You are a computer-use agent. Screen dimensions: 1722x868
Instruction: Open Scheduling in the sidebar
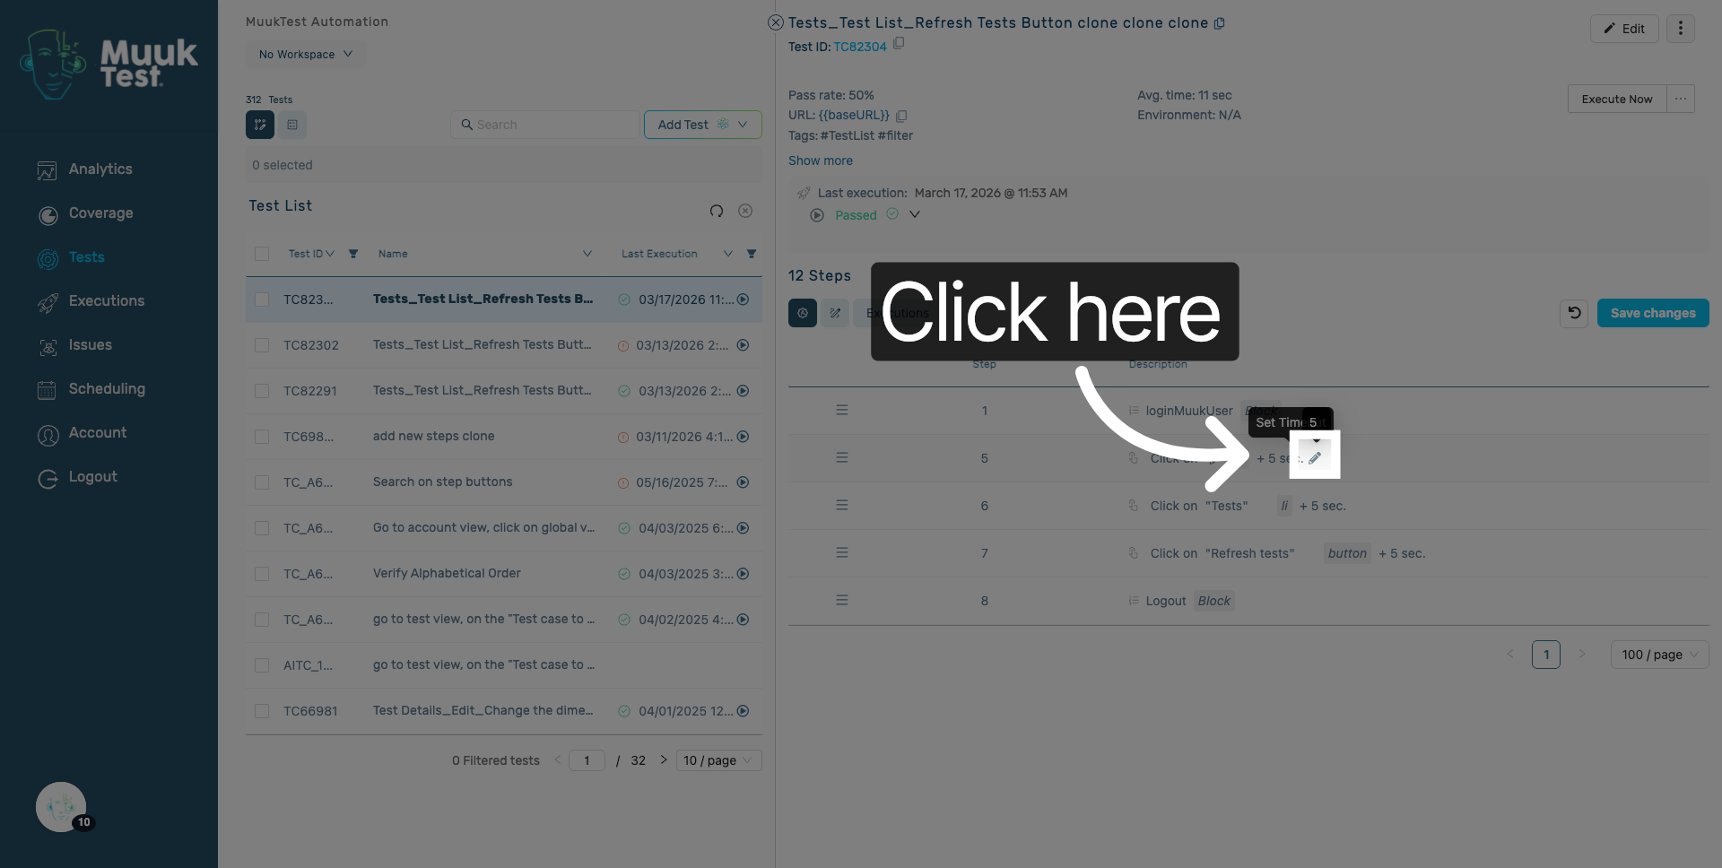click(91, 389)
